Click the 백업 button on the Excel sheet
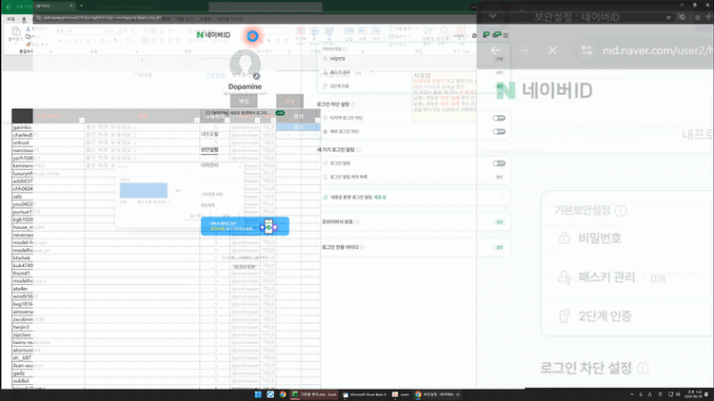 pos(244,101)
